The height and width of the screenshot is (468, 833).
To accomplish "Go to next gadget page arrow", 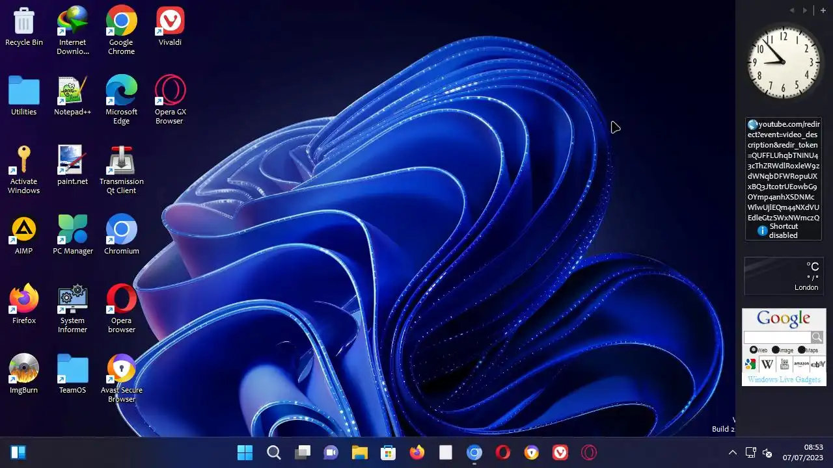I will pos(805,10).
